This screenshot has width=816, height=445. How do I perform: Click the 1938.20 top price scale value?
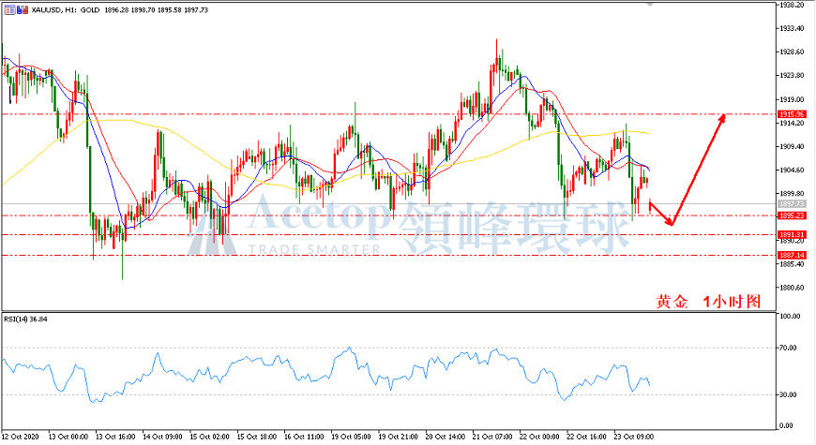click(792, 5)
